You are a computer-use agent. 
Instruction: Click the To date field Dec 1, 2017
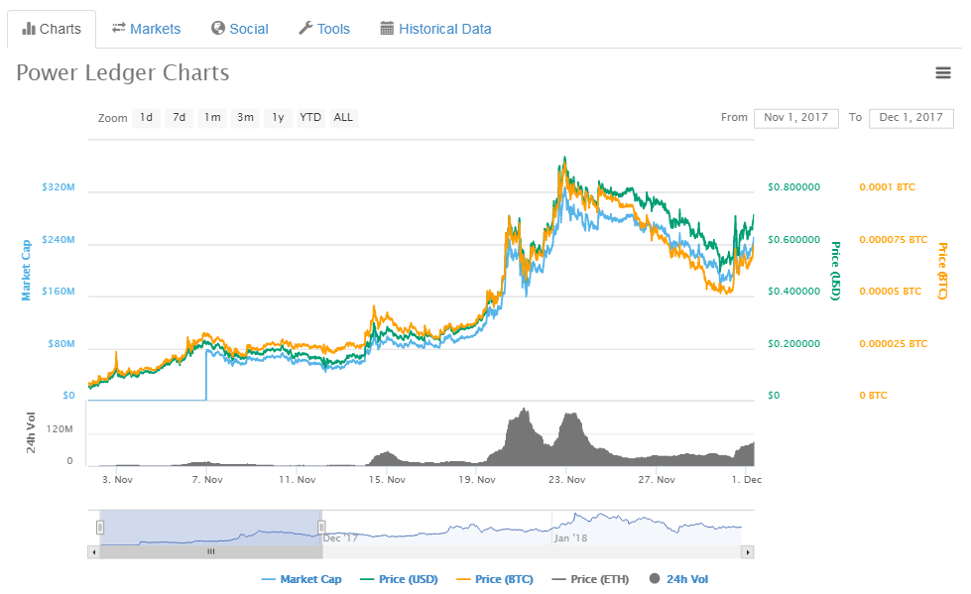tap(910, 118)
